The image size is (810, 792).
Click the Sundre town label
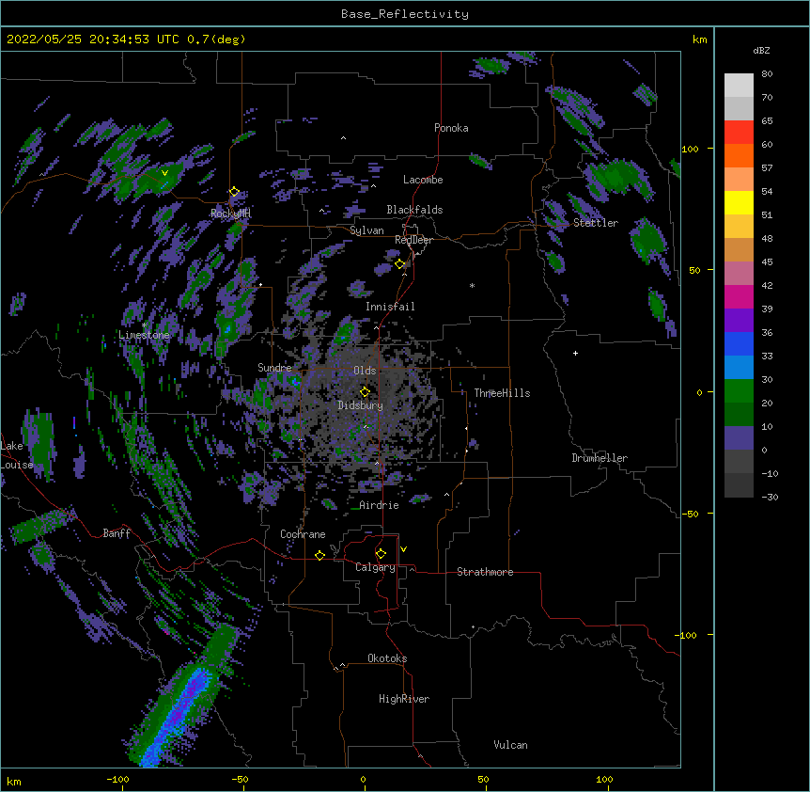(x=274, y=368)
